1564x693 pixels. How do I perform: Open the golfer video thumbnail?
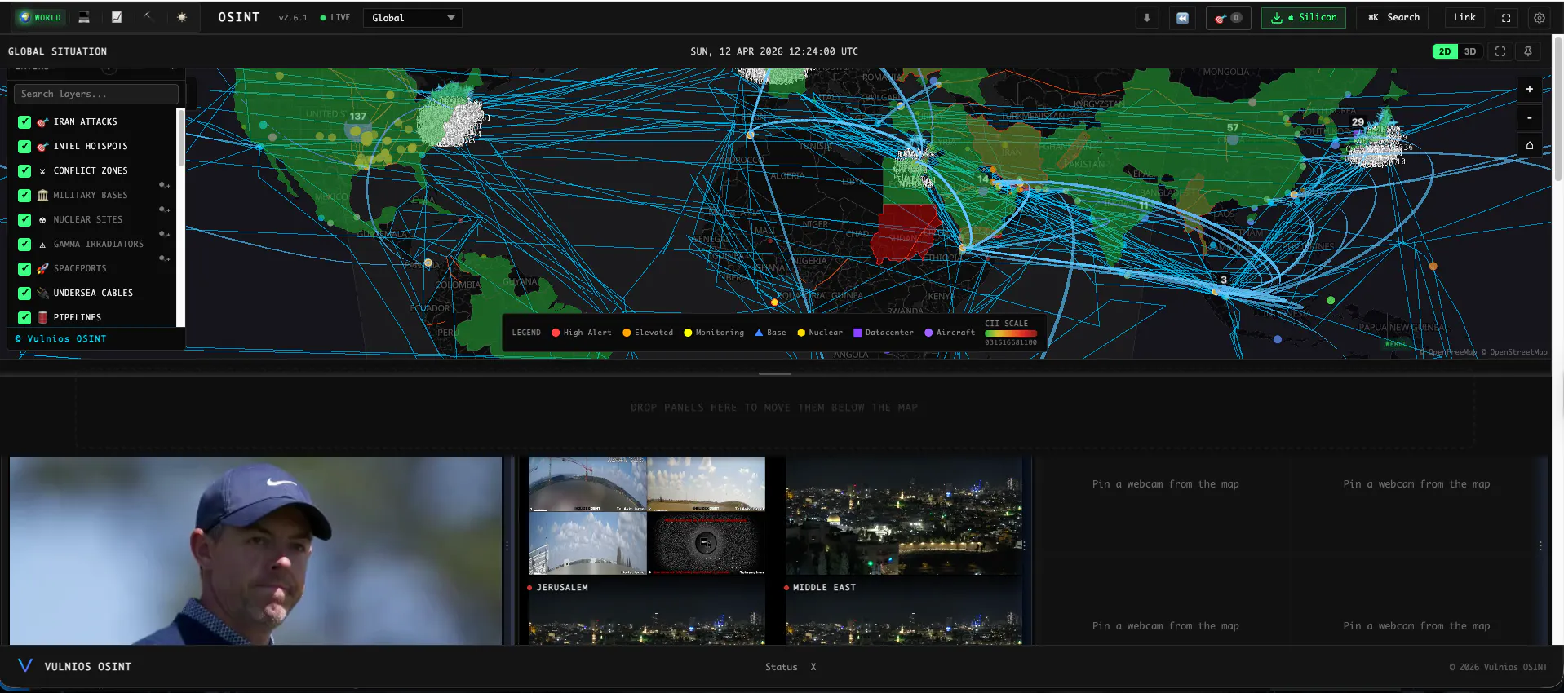point(256,550)
